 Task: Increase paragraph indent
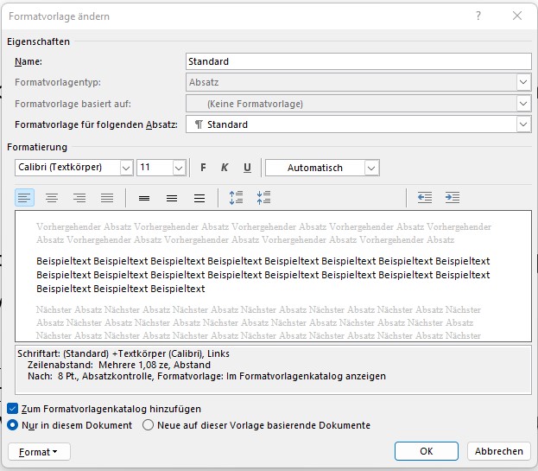453,198
